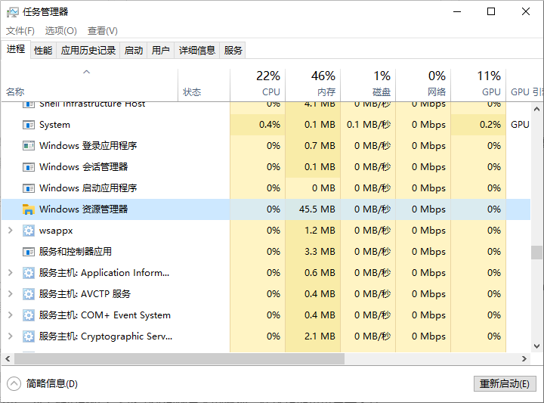Image resolution: width=544 pixels, height=403 pixels.
Task: Expand 服务主机: COM+ Event System group
Action: [x=11, y=315]
